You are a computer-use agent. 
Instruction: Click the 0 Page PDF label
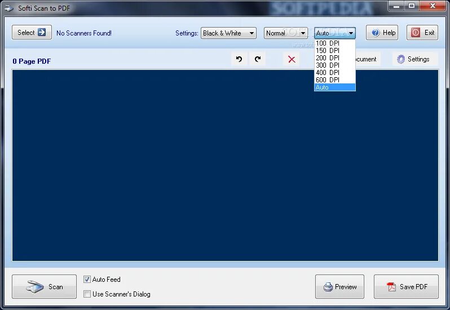[32, 61]
